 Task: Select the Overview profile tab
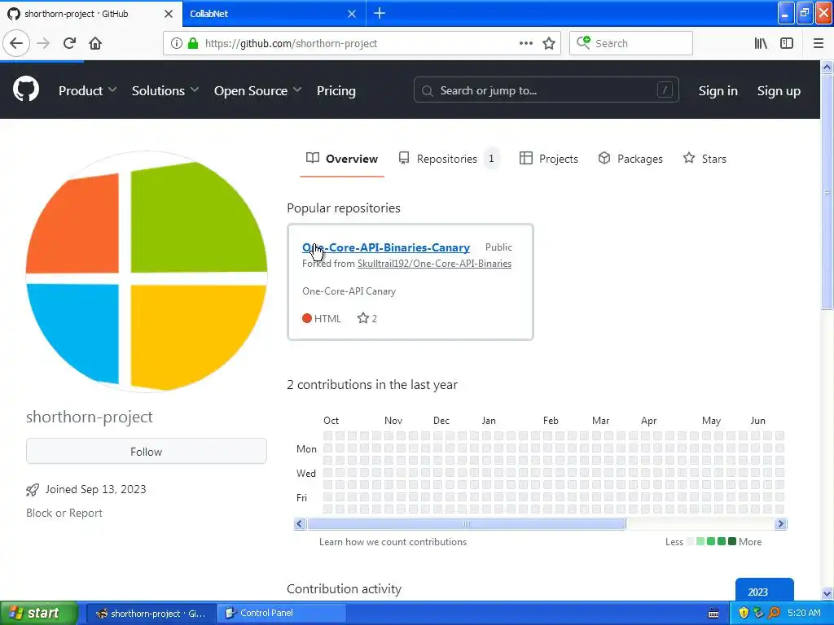pos(342,159)
